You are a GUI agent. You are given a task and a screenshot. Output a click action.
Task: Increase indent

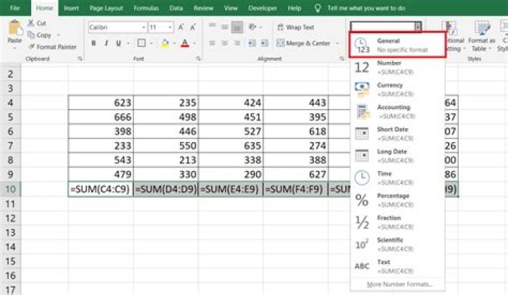click(265, 43)
